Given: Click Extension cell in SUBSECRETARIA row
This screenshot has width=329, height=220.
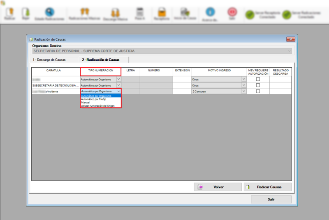Looking at the screenshot, I should coord(182,85).
